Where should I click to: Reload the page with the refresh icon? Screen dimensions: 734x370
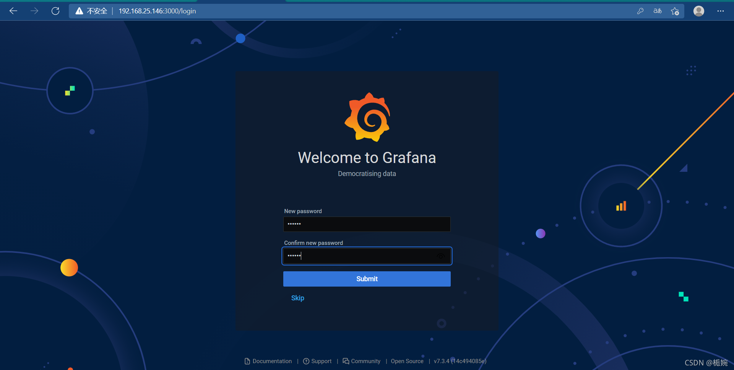(x=55, y=11)
